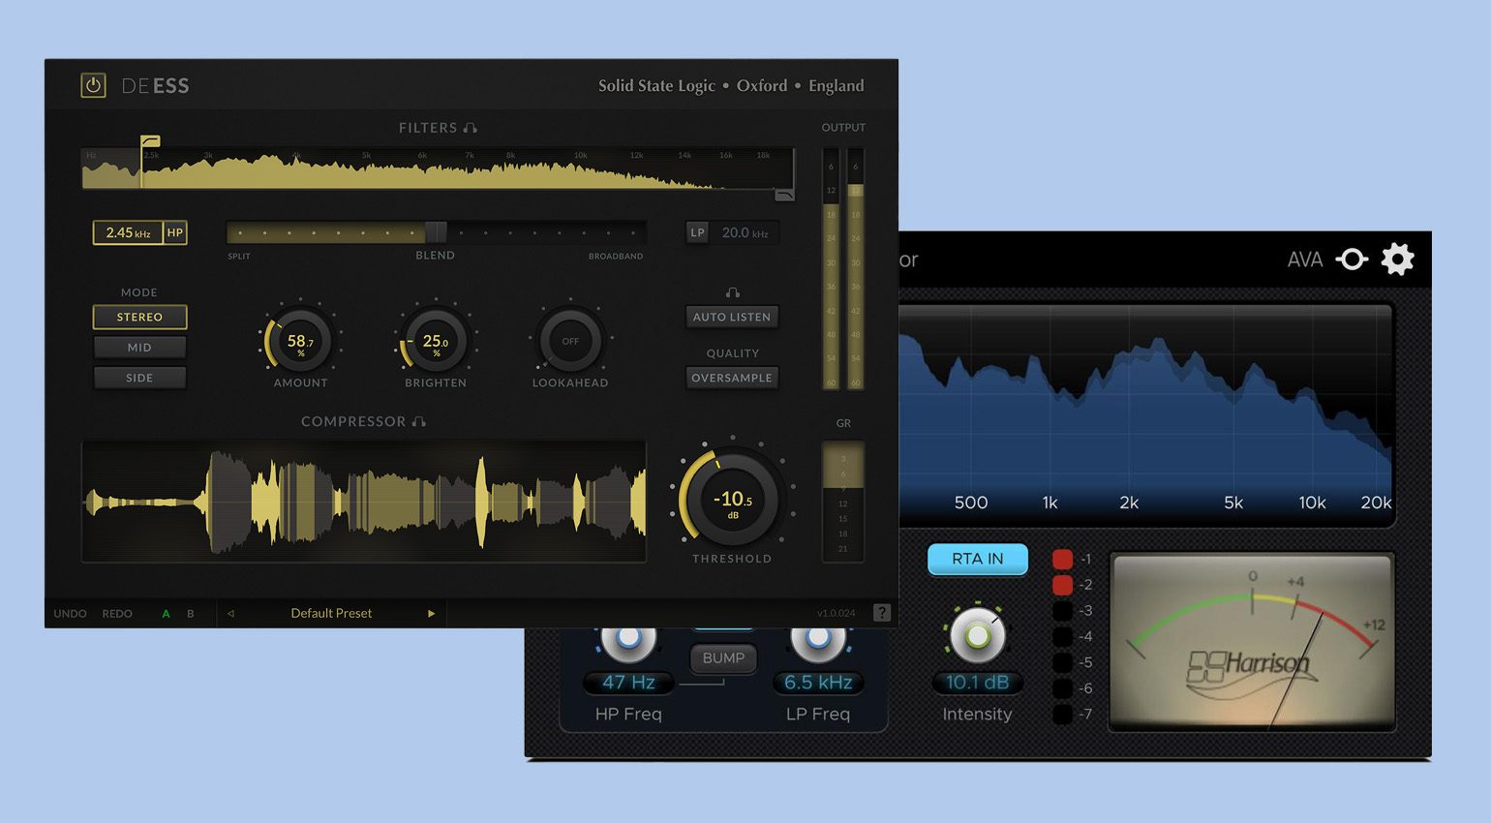Click the Harrison VU meter
The width and height of the screenshot is (1491, 823).
1252,642
